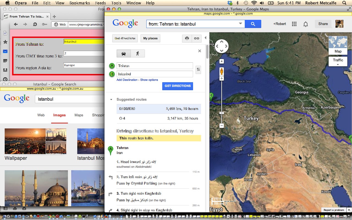Open a new tab with the plus button
The image size is (352, 220).
coord(54,16)
